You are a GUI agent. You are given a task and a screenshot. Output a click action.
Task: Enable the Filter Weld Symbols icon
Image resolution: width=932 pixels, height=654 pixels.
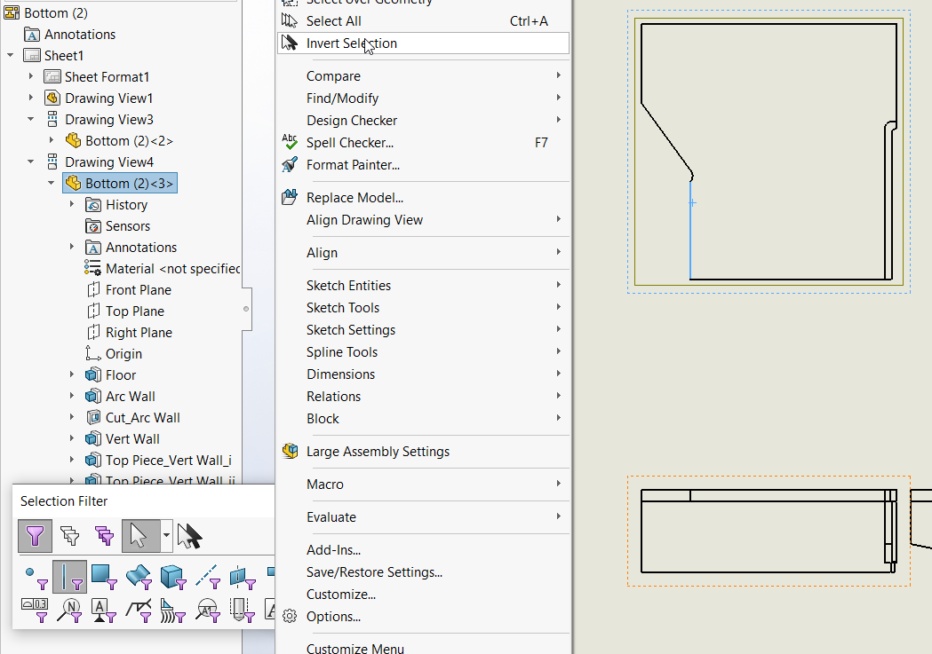click(139, 610)
